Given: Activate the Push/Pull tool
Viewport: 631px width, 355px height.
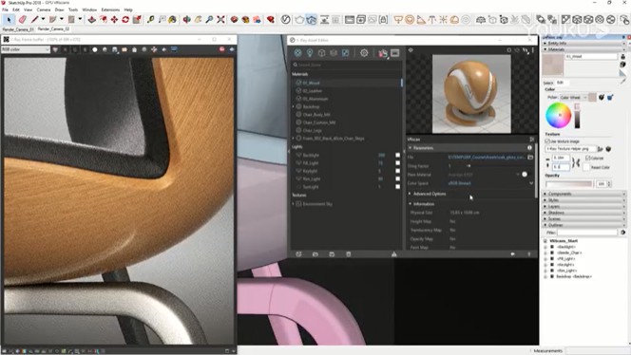Looking at the screenshot, I should (x=92, y=19).
